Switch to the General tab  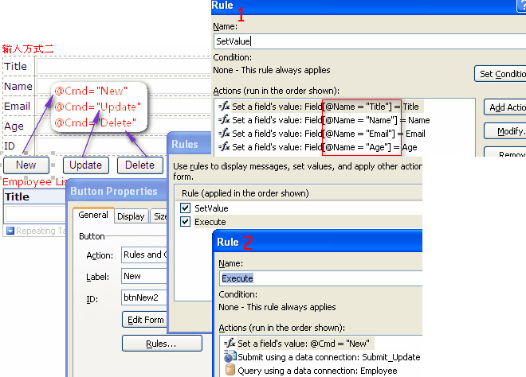(93, 215)
